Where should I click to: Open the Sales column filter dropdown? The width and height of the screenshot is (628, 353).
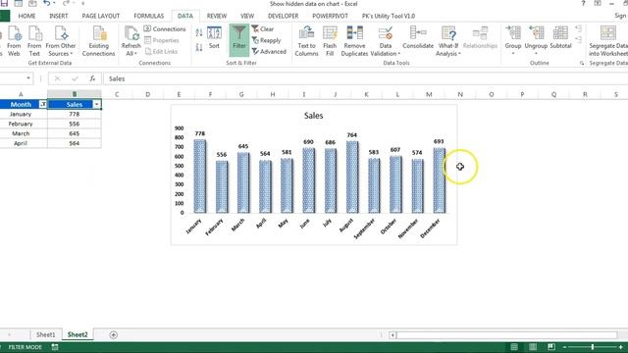(96, 105)
